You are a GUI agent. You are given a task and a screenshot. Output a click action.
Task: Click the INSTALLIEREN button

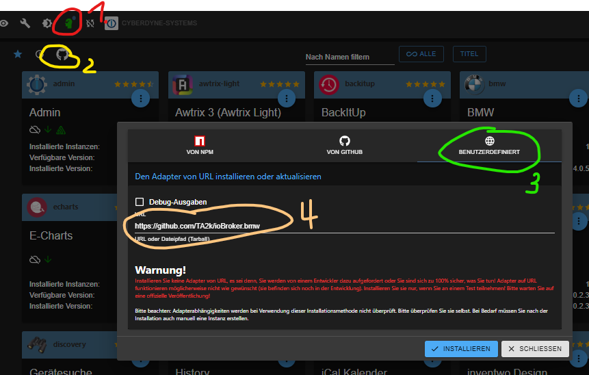pos(461,348)
